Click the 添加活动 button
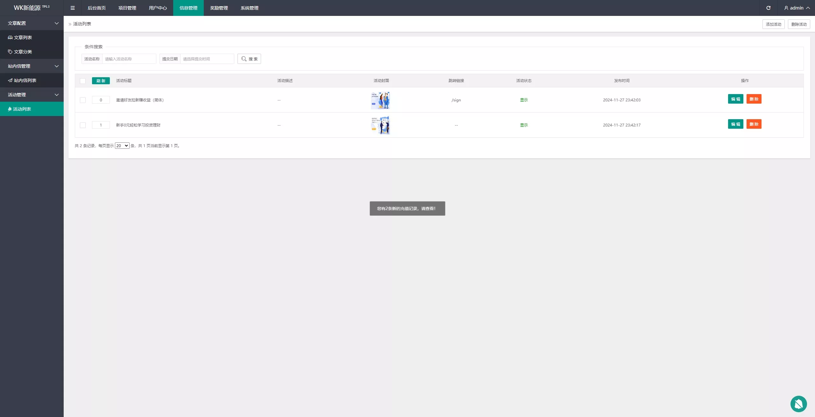This screenshot has height=417, width=815. pos(773,24)
